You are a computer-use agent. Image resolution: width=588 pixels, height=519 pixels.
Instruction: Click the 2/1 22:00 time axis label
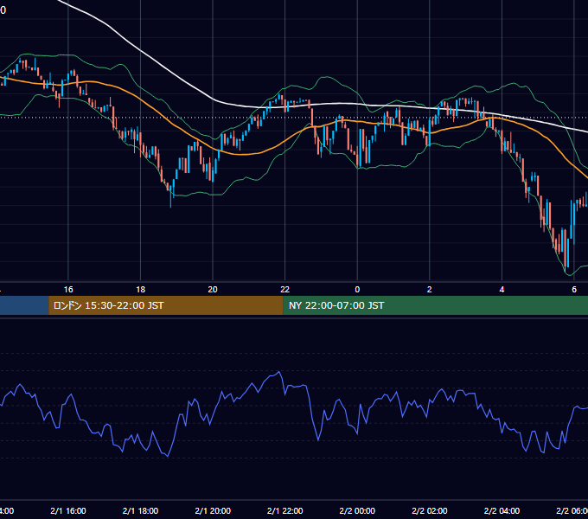285,510
